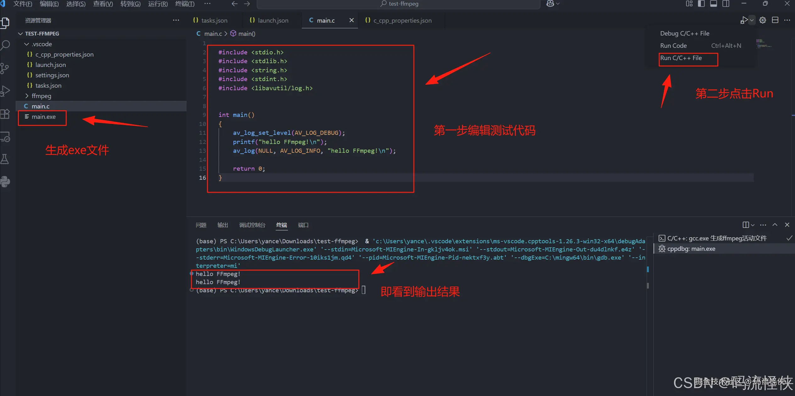
Task: Toggle the bottom panel layout button
Action: [x=714, y=4]
